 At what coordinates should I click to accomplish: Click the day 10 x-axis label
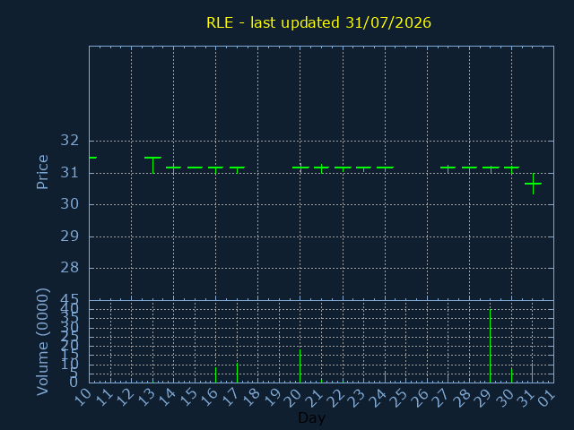pos(83,397)
